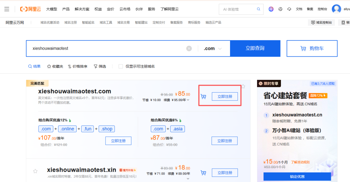Open the hamburger menu beside Alibaba Cloud logo
This screenshot has height=182, width=350.
pos(7,9)
